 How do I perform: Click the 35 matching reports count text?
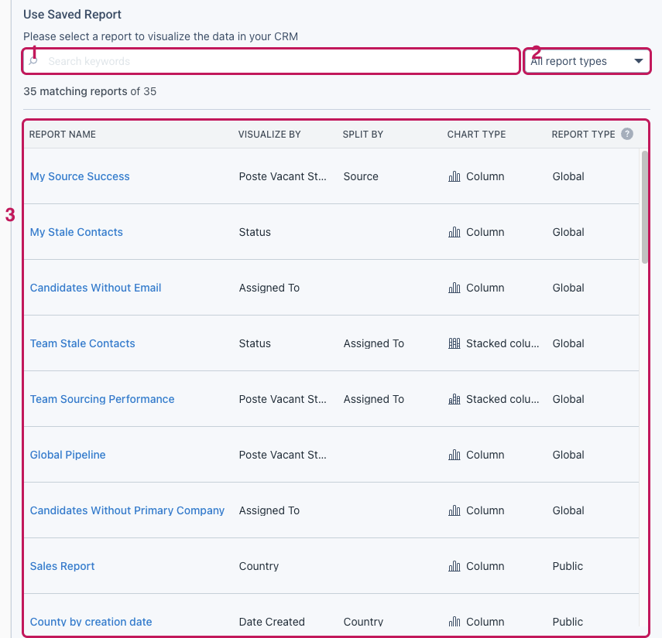90,91
